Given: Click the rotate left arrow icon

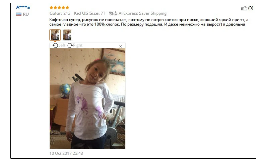Looking at the screenshot, I should pyautogui.click(x=55, y=46).
